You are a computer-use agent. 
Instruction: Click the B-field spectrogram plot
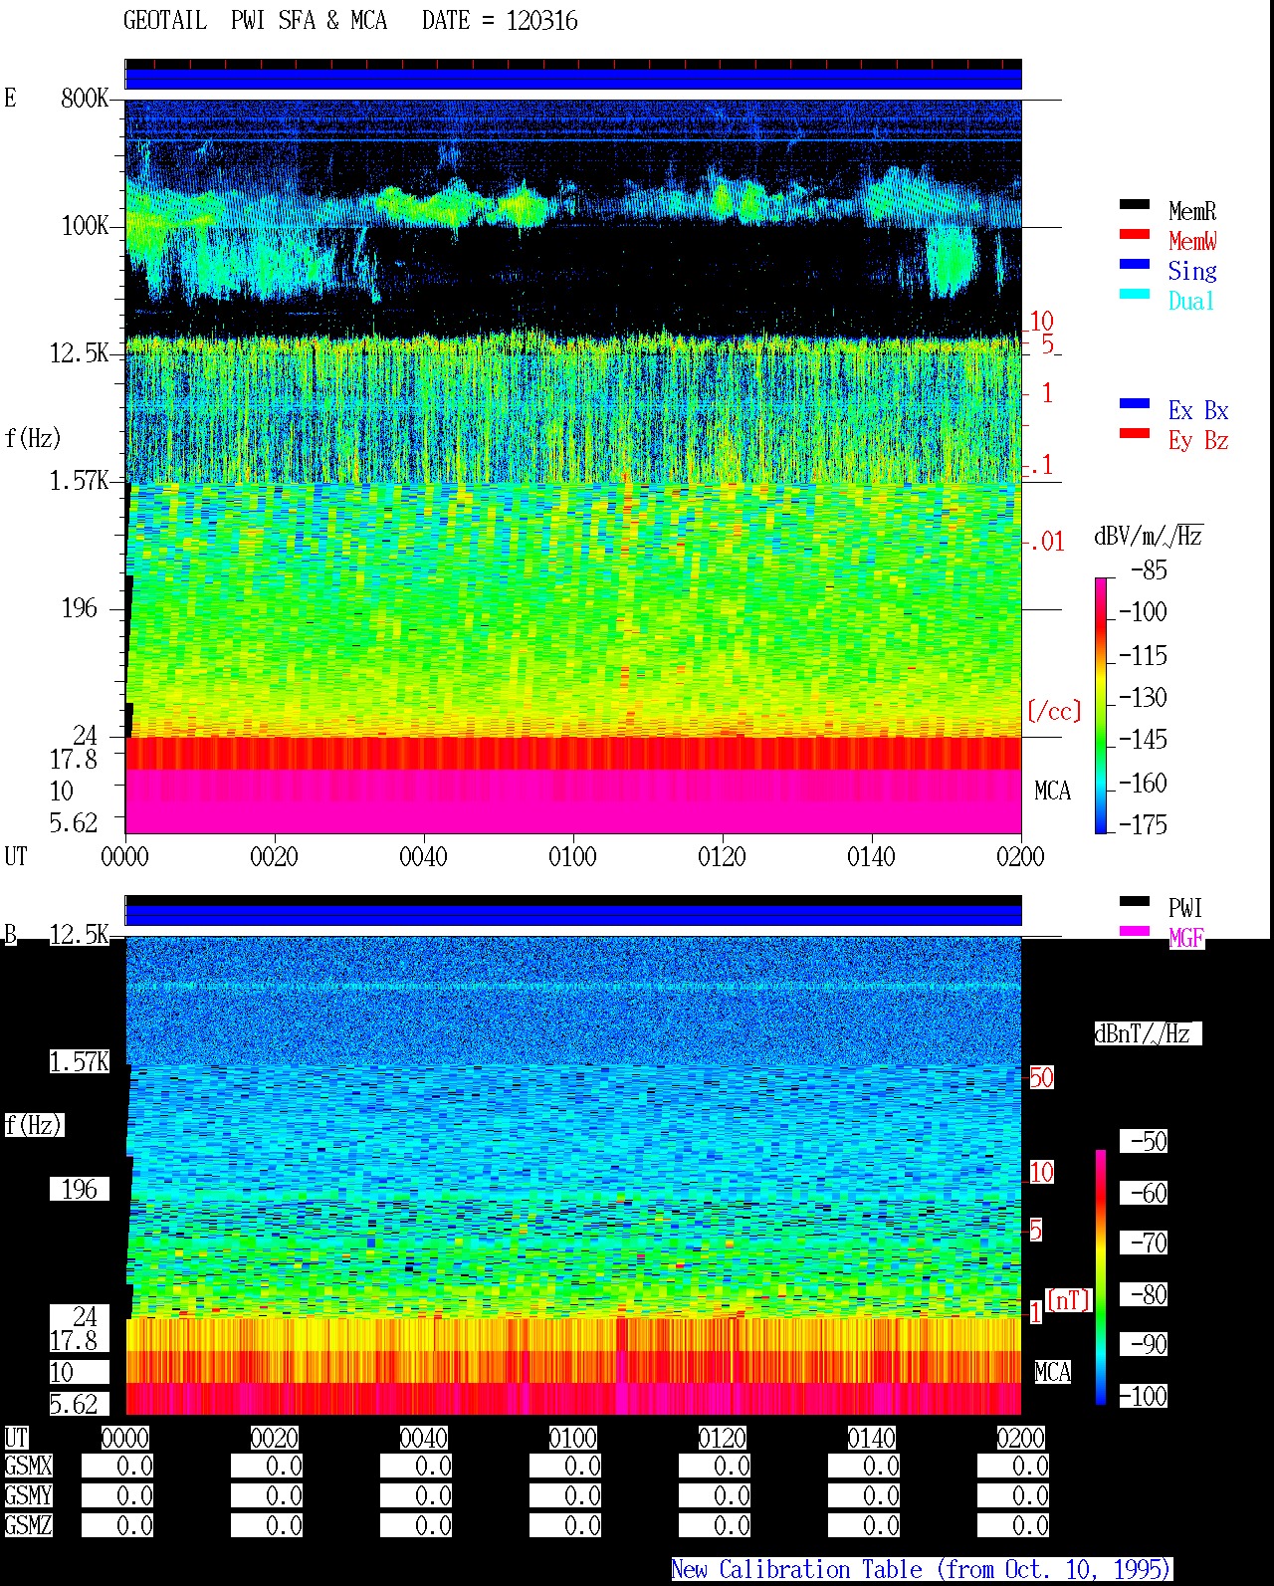click(x=573, y=1175)
